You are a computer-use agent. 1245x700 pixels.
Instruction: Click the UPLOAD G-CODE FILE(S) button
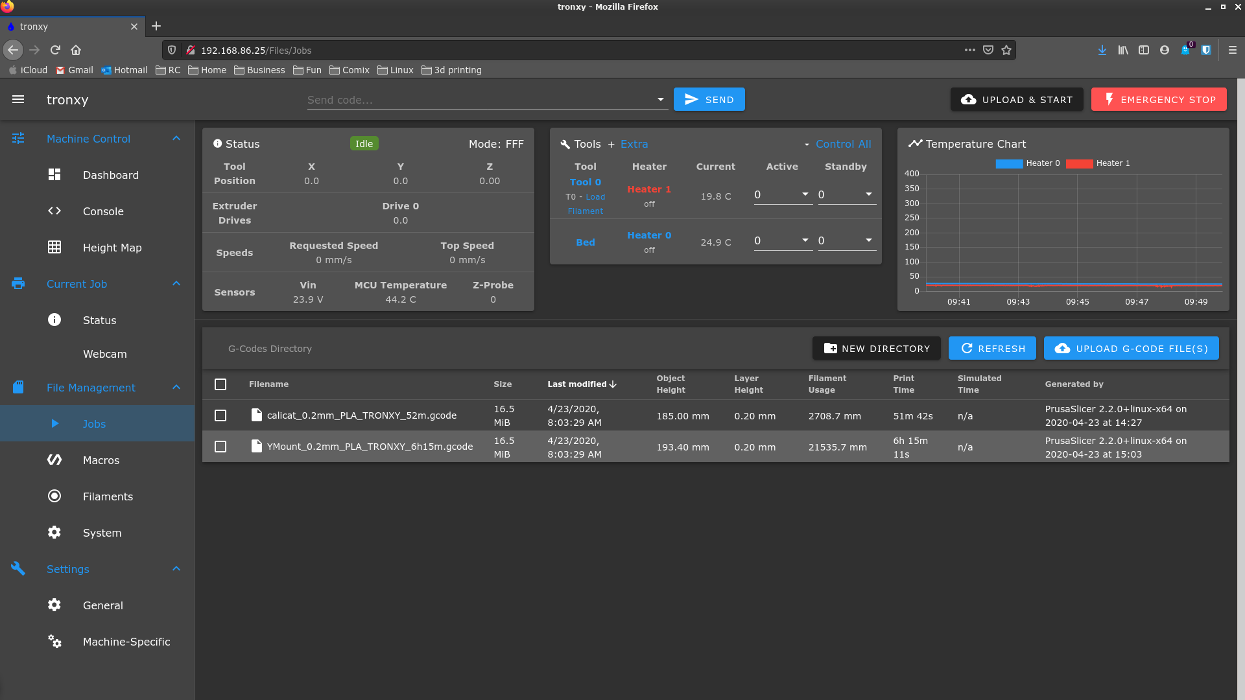(1131, 348)
